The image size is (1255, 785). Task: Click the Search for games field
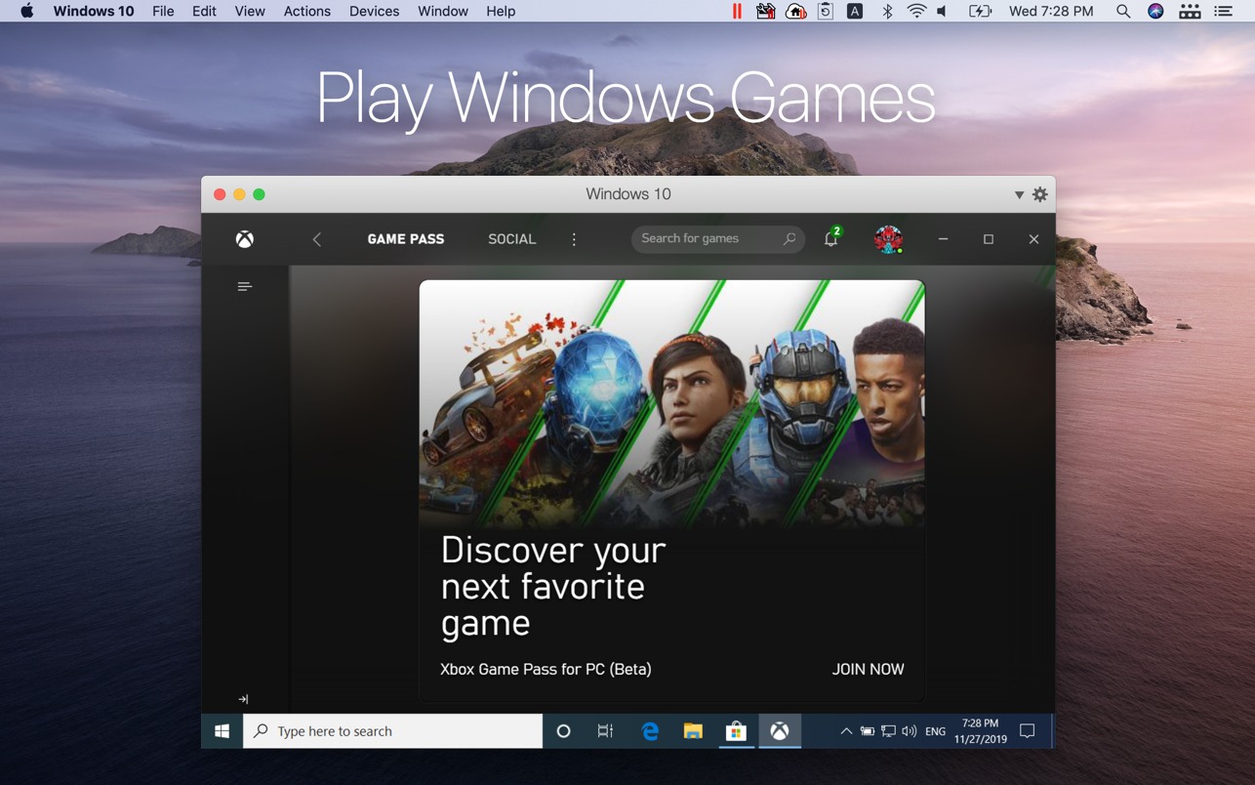pyautogui.click(x=708, y=239)
